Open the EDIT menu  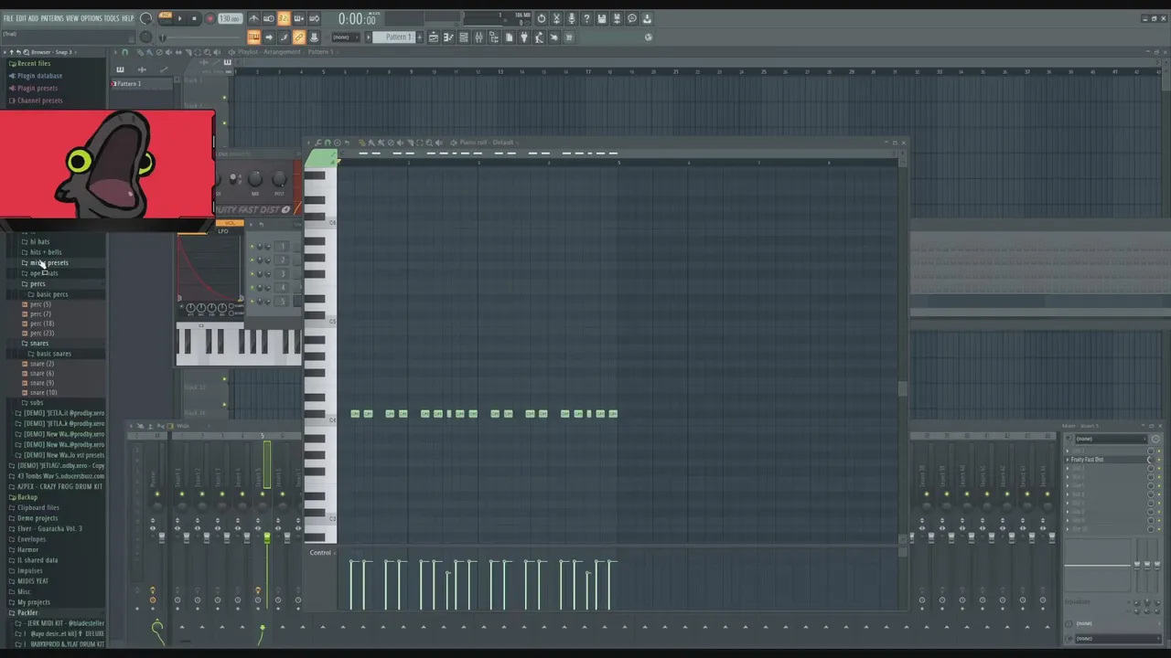pos(21,18)
